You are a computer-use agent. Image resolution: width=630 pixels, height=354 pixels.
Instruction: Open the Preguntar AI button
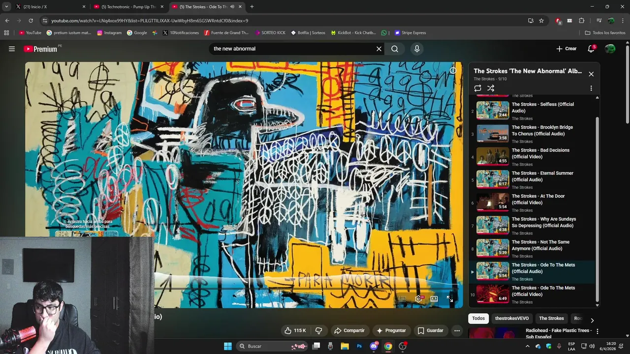point(391,330)
